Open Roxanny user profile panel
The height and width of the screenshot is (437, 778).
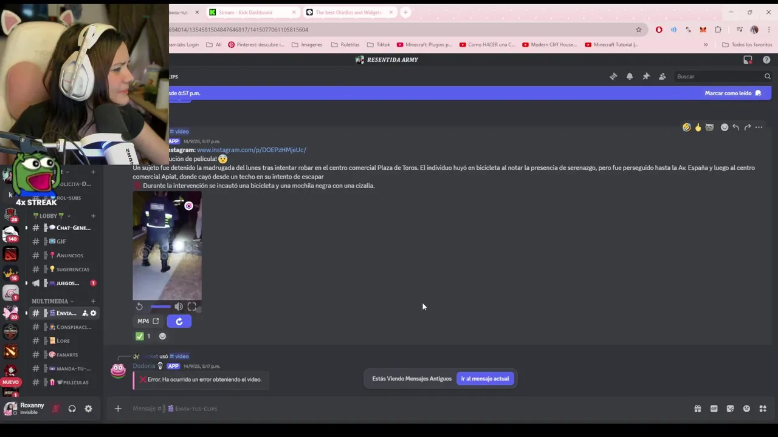[x=24, y=408]
